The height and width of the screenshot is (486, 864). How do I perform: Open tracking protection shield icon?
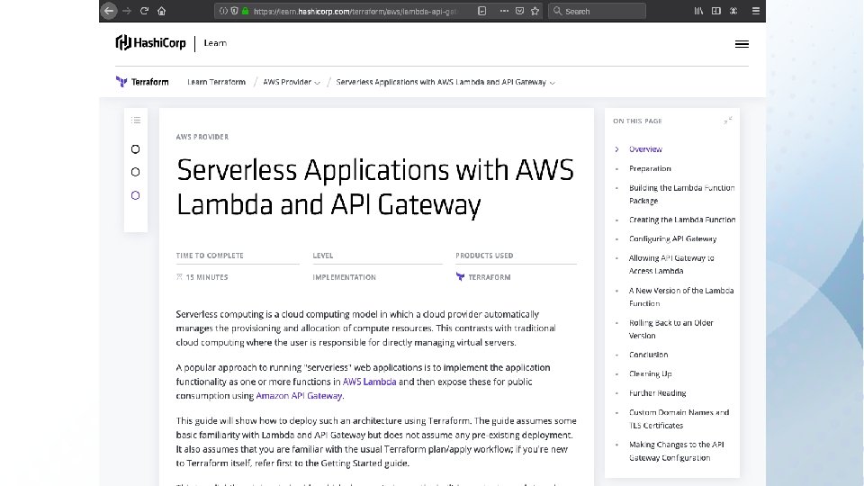pyautogui.click(x=234, y=11)
